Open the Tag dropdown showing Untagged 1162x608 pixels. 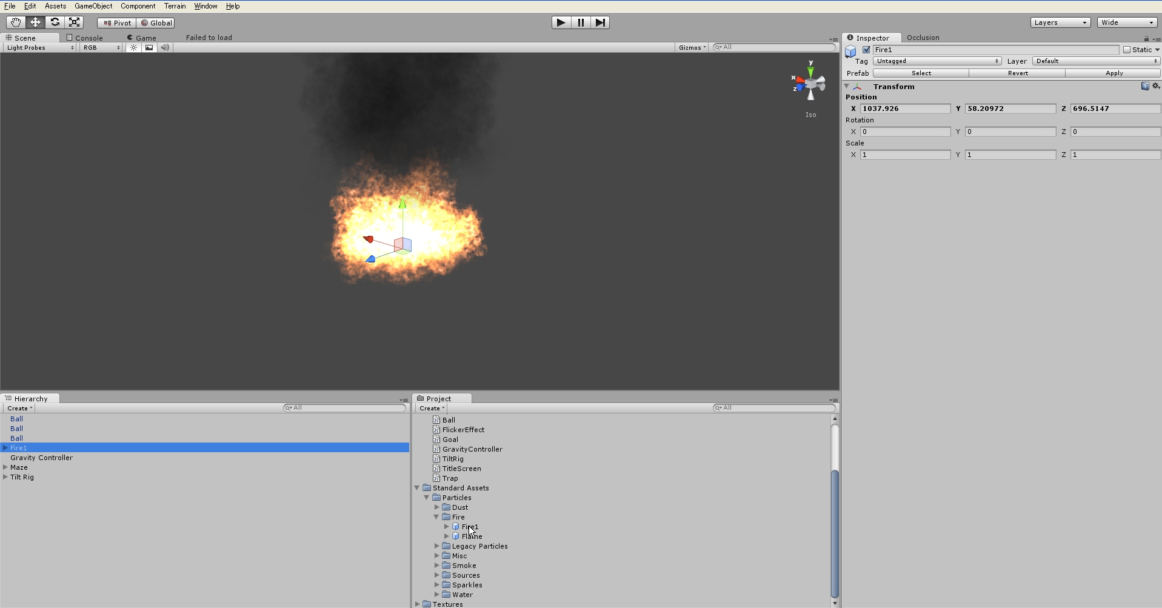[937, 61]
